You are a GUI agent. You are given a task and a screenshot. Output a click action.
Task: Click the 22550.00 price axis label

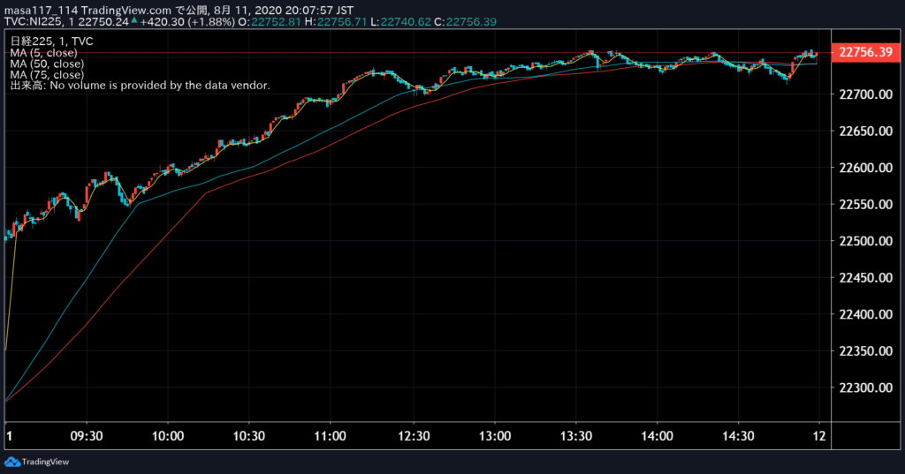(865, 204)
